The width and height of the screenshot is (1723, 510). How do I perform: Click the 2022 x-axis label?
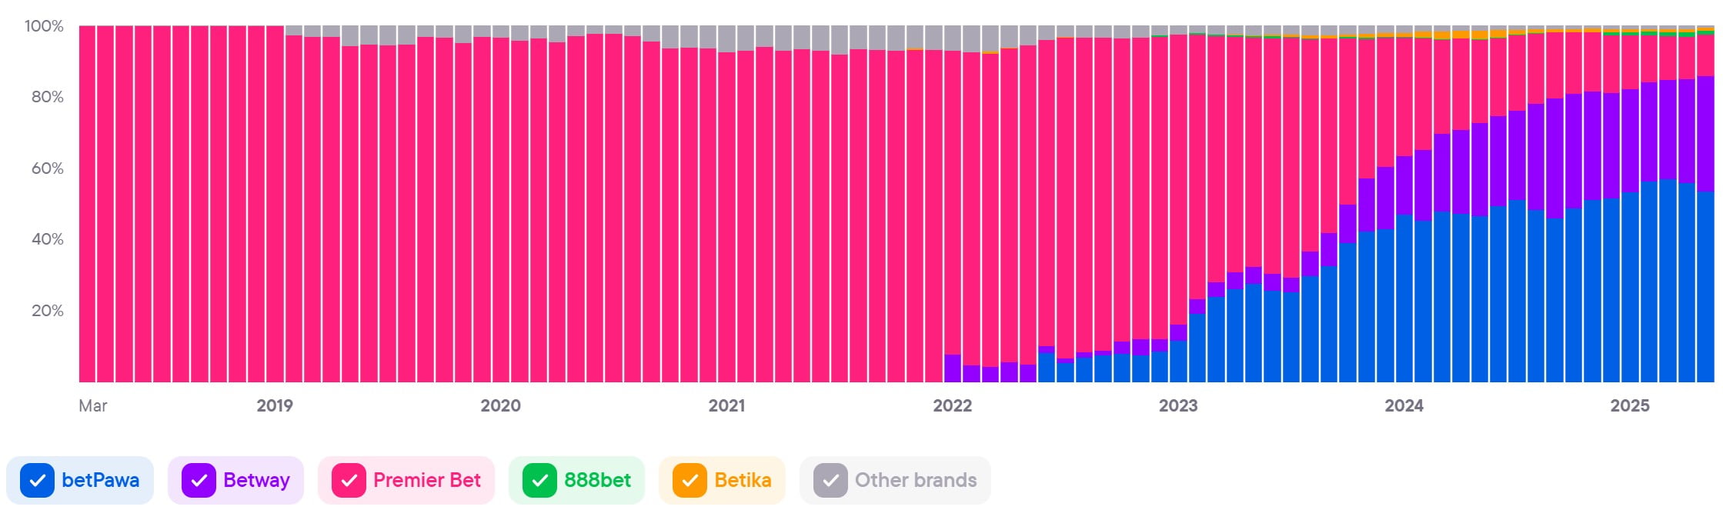point(952,406)
